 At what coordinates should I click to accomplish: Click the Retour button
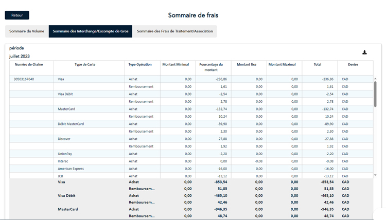(17, 15)
